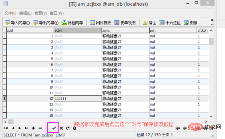225x139 pixels.
Task: Click the zcbh cell containing 111111
Action: (x=78, y=98)
